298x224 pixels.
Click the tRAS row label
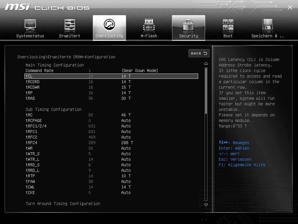pos(30,98)
